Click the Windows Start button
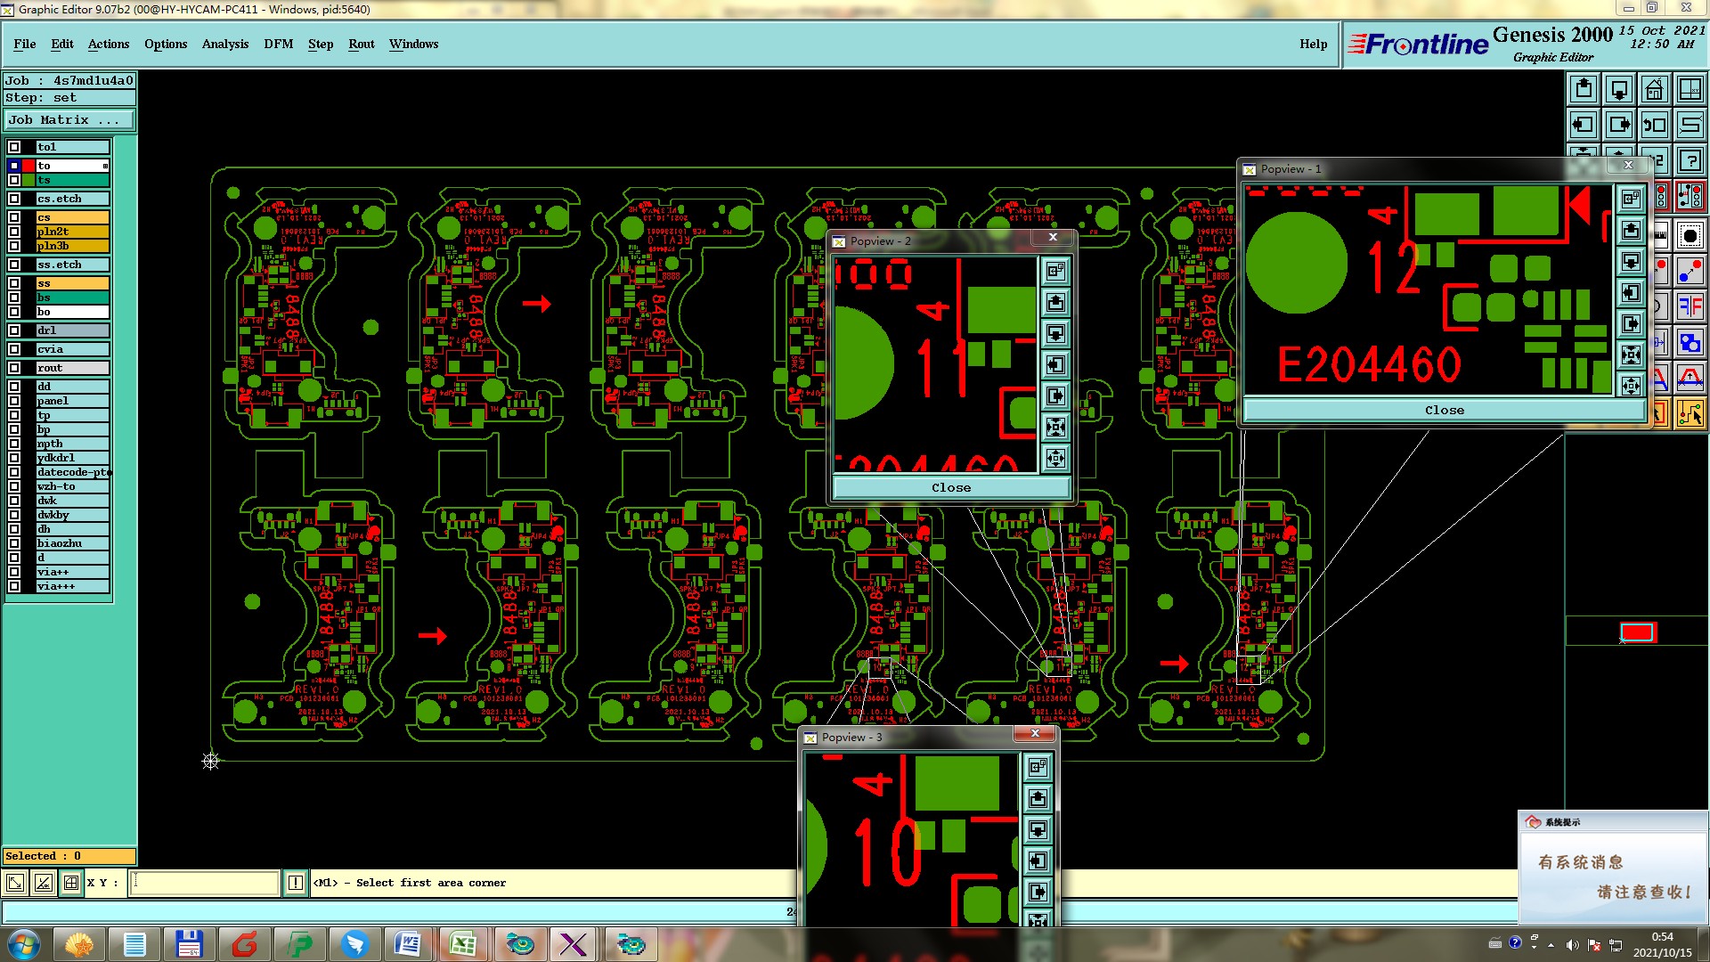This screenshot has width=1710, height=962. [x=24, y=943]
